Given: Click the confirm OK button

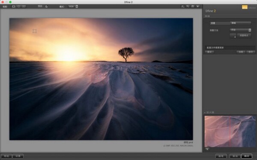Looking at the screenshot, I should pyautogui.click(x=247, y=156).
